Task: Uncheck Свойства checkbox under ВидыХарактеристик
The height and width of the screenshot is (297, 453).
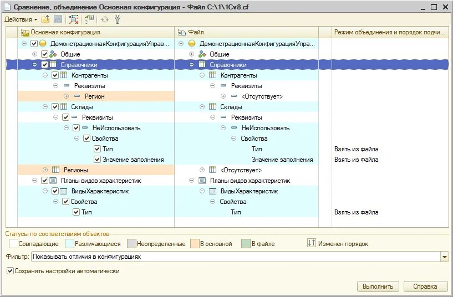Action: click(65, 202)
